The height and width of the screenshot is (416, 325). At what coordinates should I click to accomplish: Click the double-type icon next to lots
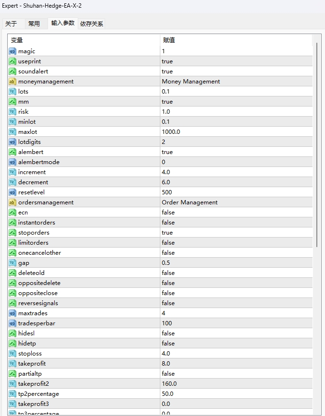click(x=12, y=92)
